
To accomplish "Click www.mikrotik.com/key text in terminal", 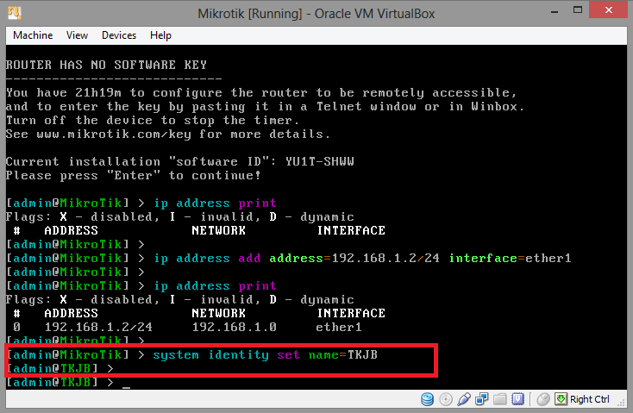I will tap(114, 134).
